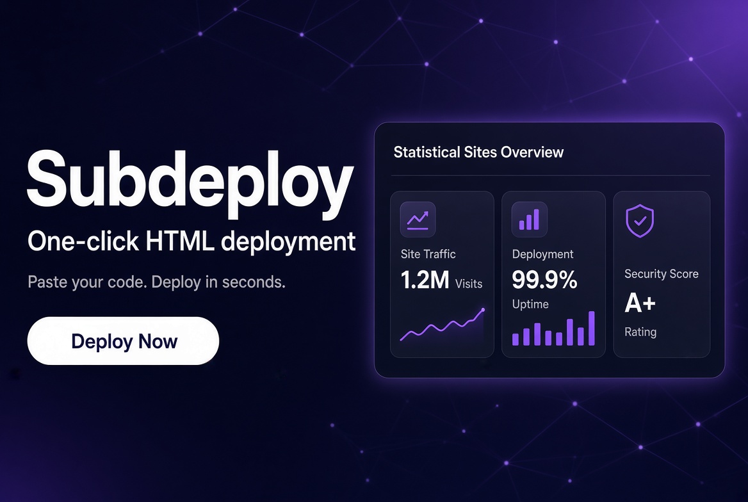Open the Deployment uptime bar chart
This screenshot has width=748, height=502.
[553, 328]
